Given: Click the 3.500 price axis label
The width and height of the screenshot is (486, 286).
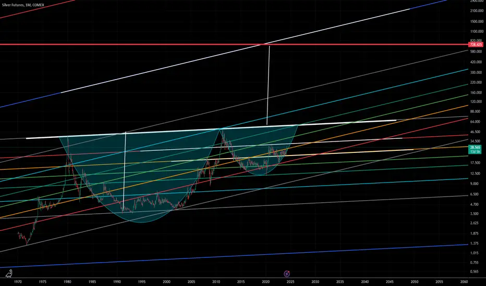Looking at the screenshot, I should (x=475, y=214).
